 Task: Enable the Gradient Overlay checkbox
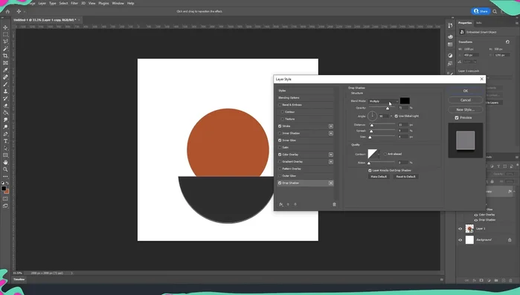coord(280,161)
